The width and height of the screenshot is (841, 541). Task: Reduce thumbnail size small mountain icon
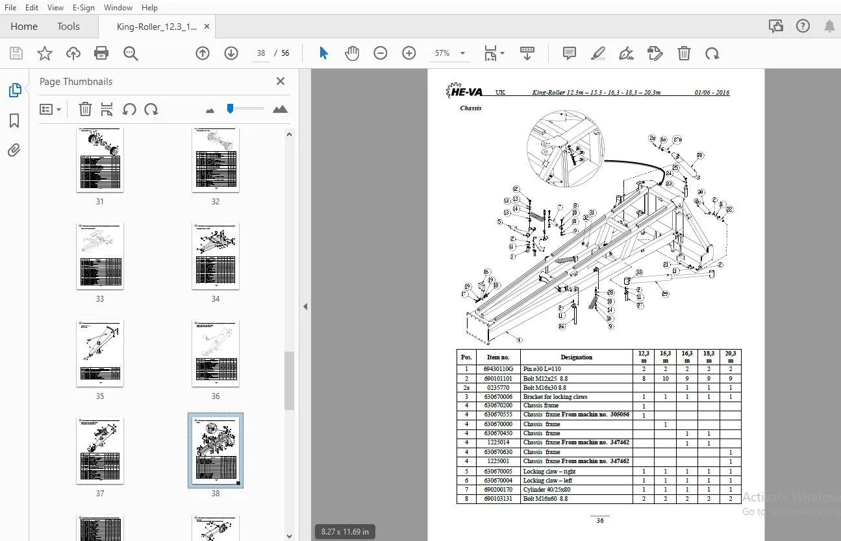(x=210, y=111)
